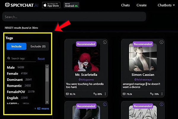
Task: Toggle the Male tag filter
Action: [x=11, y=68]
